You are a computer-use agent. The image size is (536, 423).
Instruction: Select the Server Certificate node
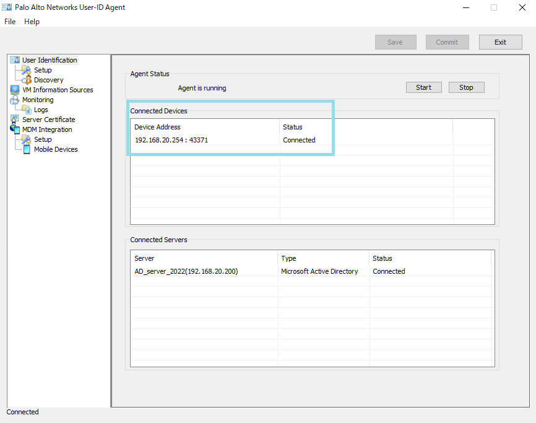click(x=48, y=120)
